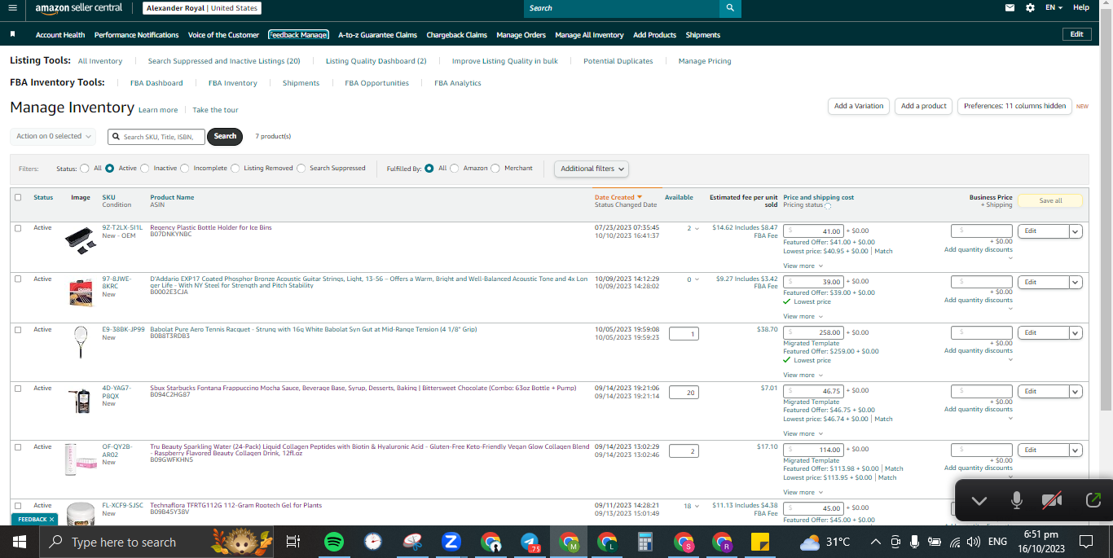Click the amazon seller central logo
Viewport: 1113px width, 558px height.
(79, 8)
